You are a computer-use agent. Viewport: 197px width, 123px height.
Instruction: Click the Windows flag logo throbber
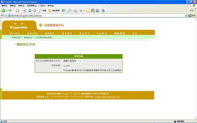(x=194, y=6)
